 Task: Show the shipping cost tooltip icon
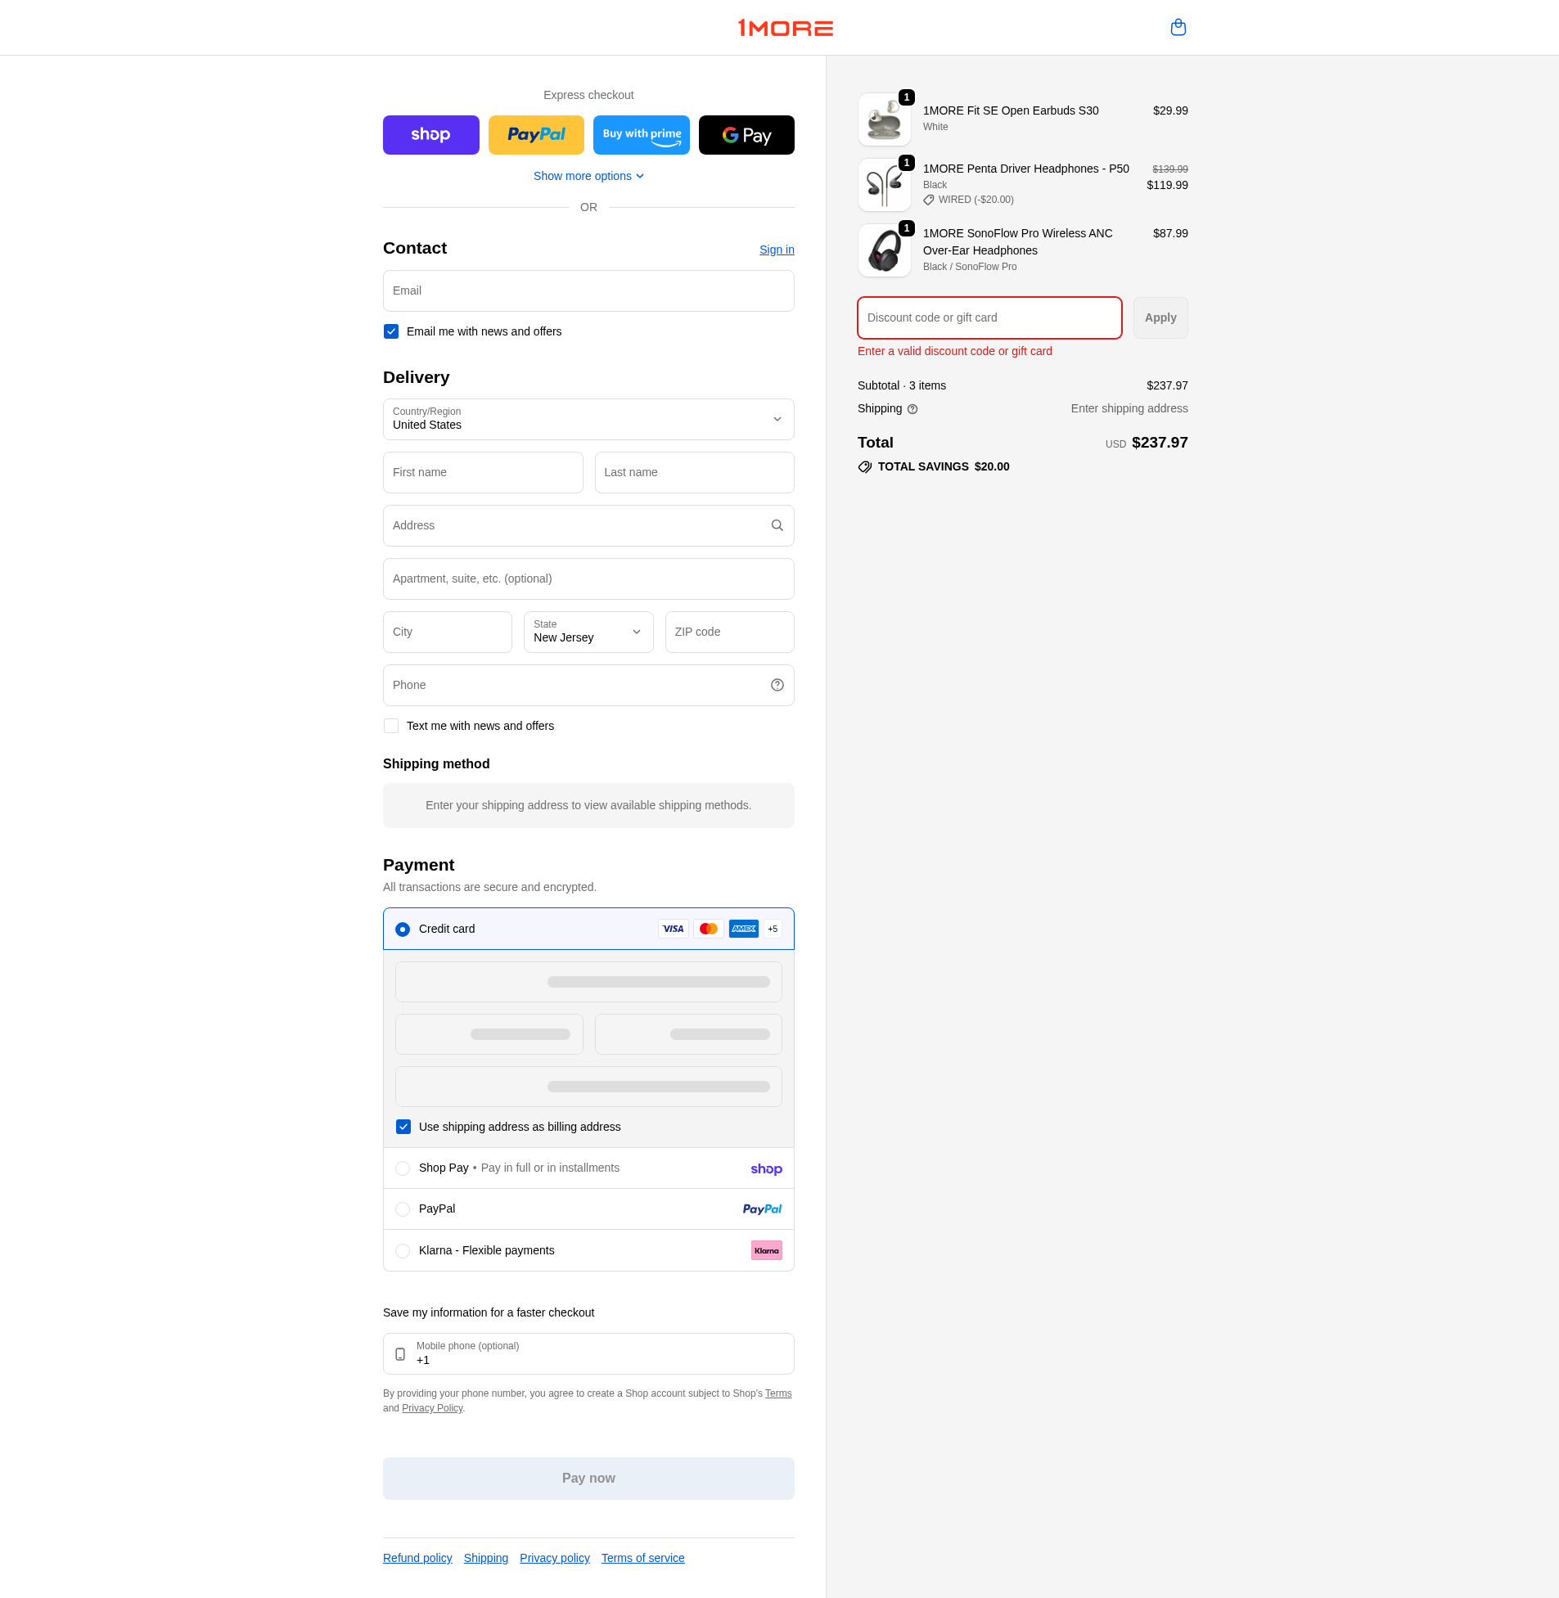(x=912, y=408)
